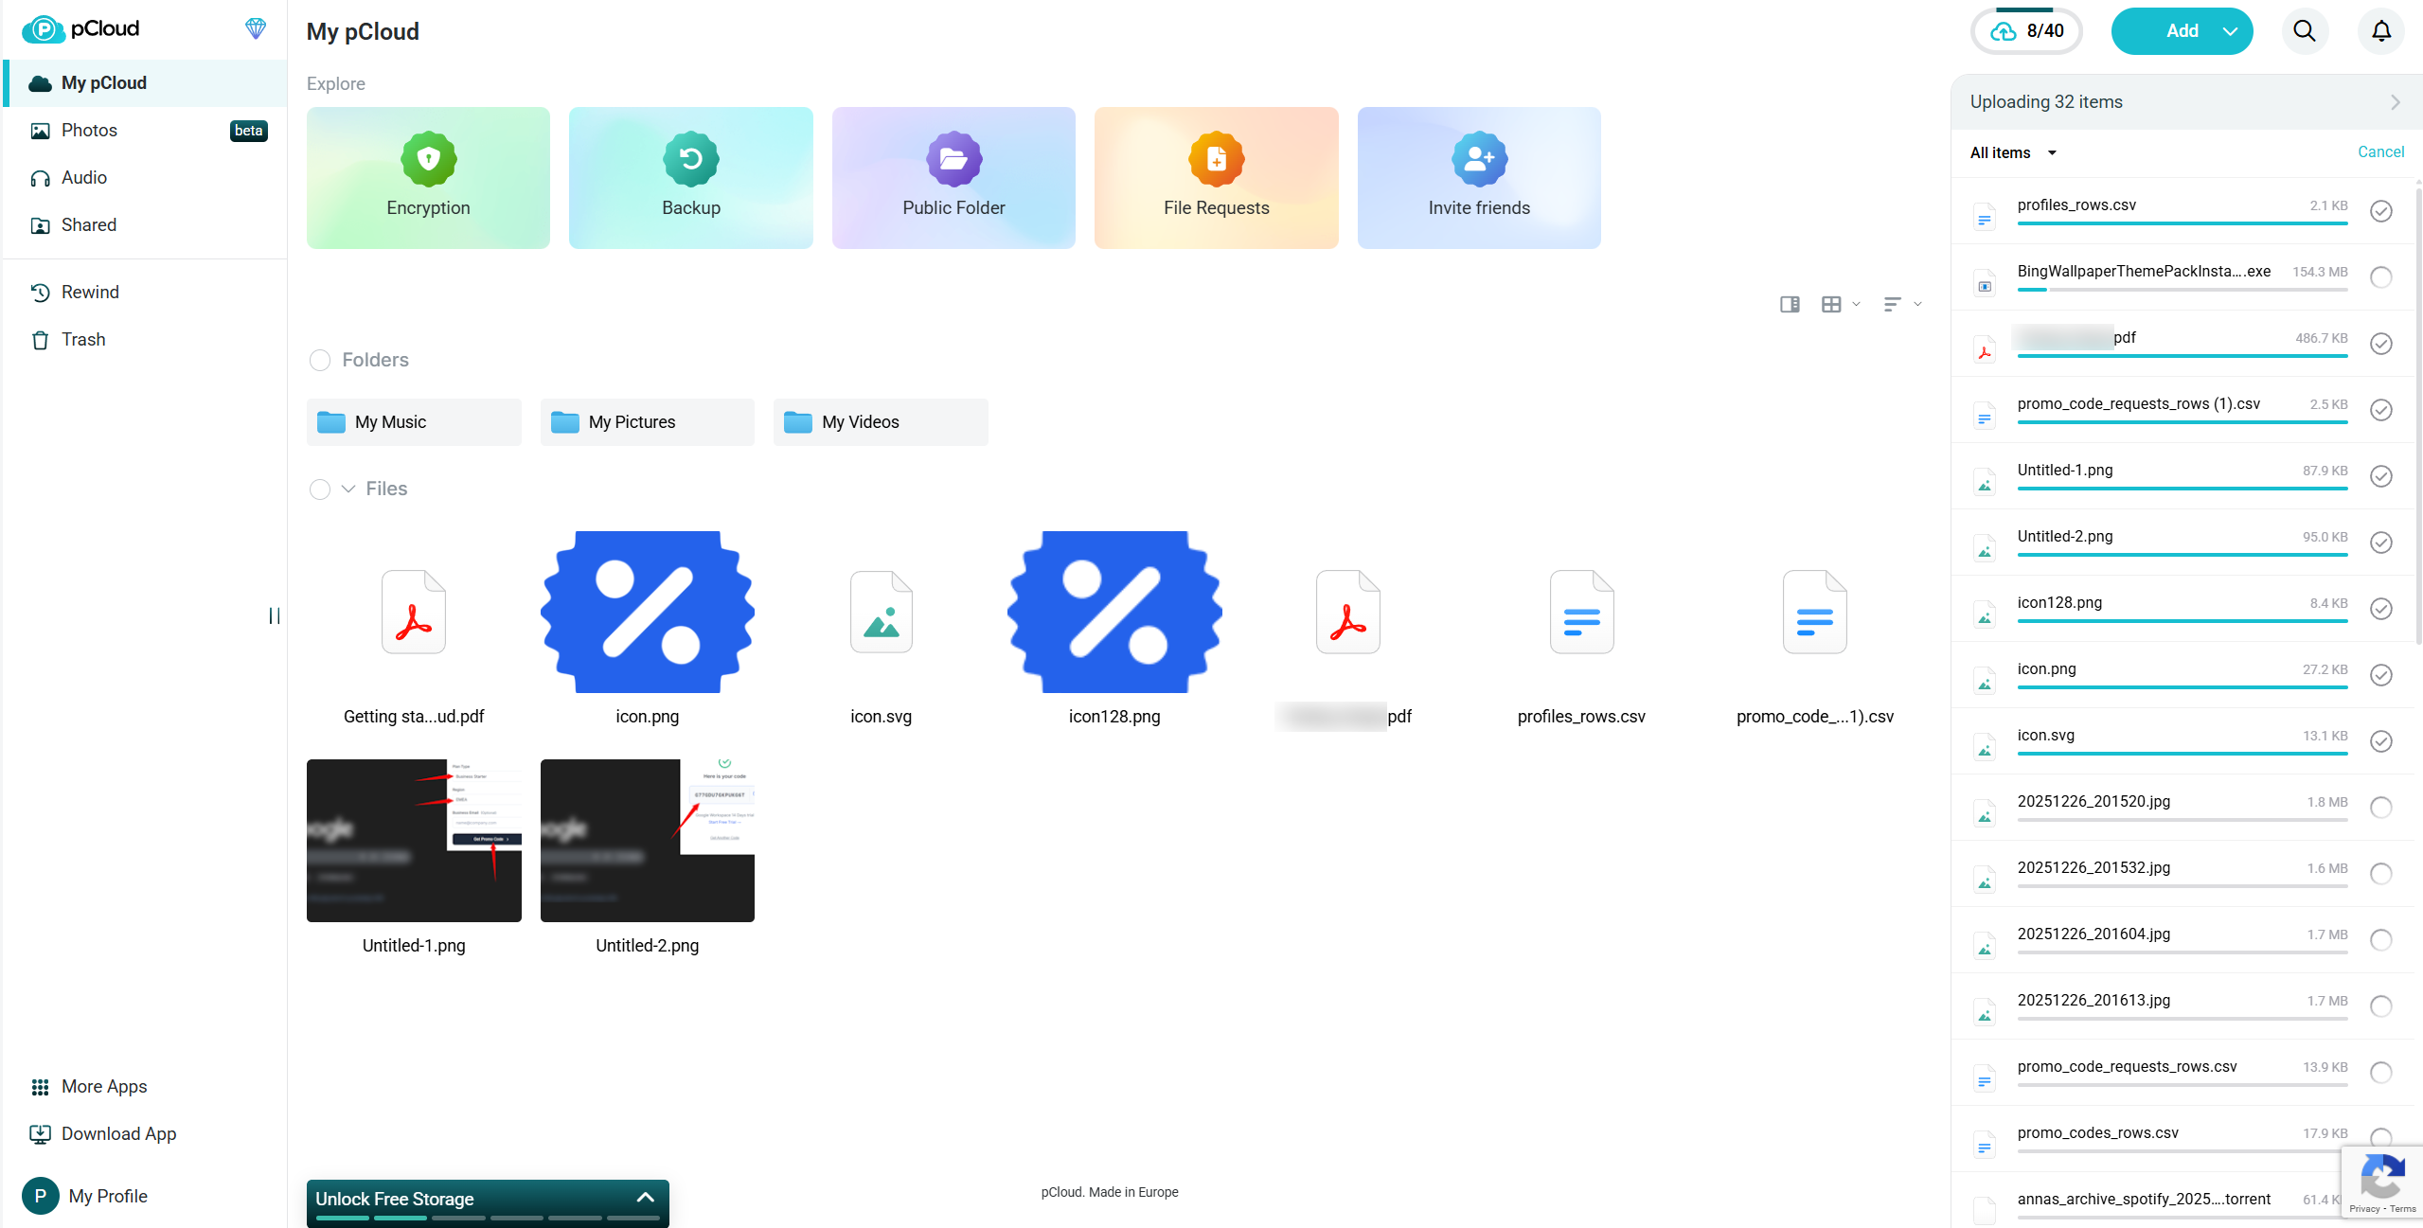Viewport: 2423px width, 1228px height.
Task: Select the Files group selector circle
Action: pos(320,489)
